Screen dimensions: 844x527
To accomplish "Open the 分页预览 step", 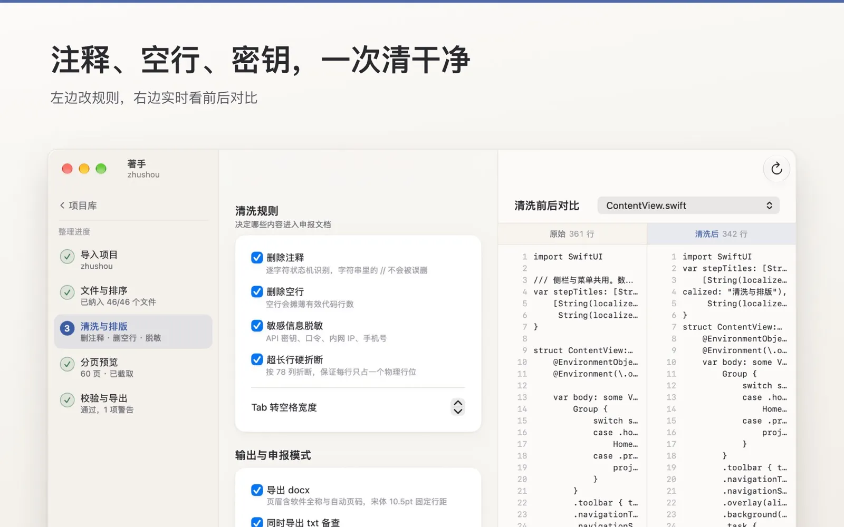I will point(133,367).
